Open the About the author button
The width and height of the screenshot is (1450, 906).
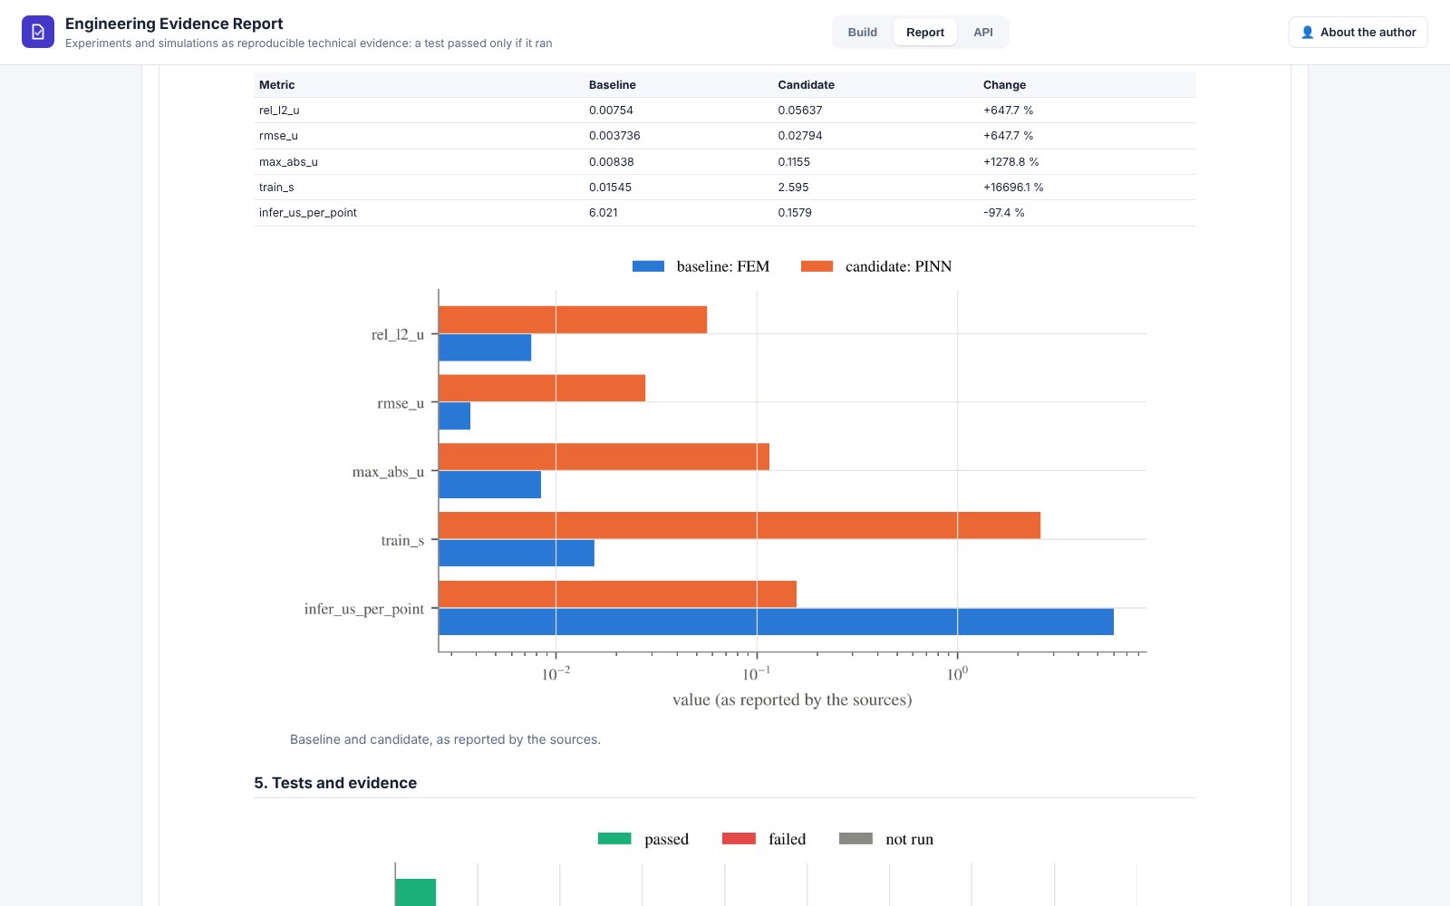pos(1358,32)
